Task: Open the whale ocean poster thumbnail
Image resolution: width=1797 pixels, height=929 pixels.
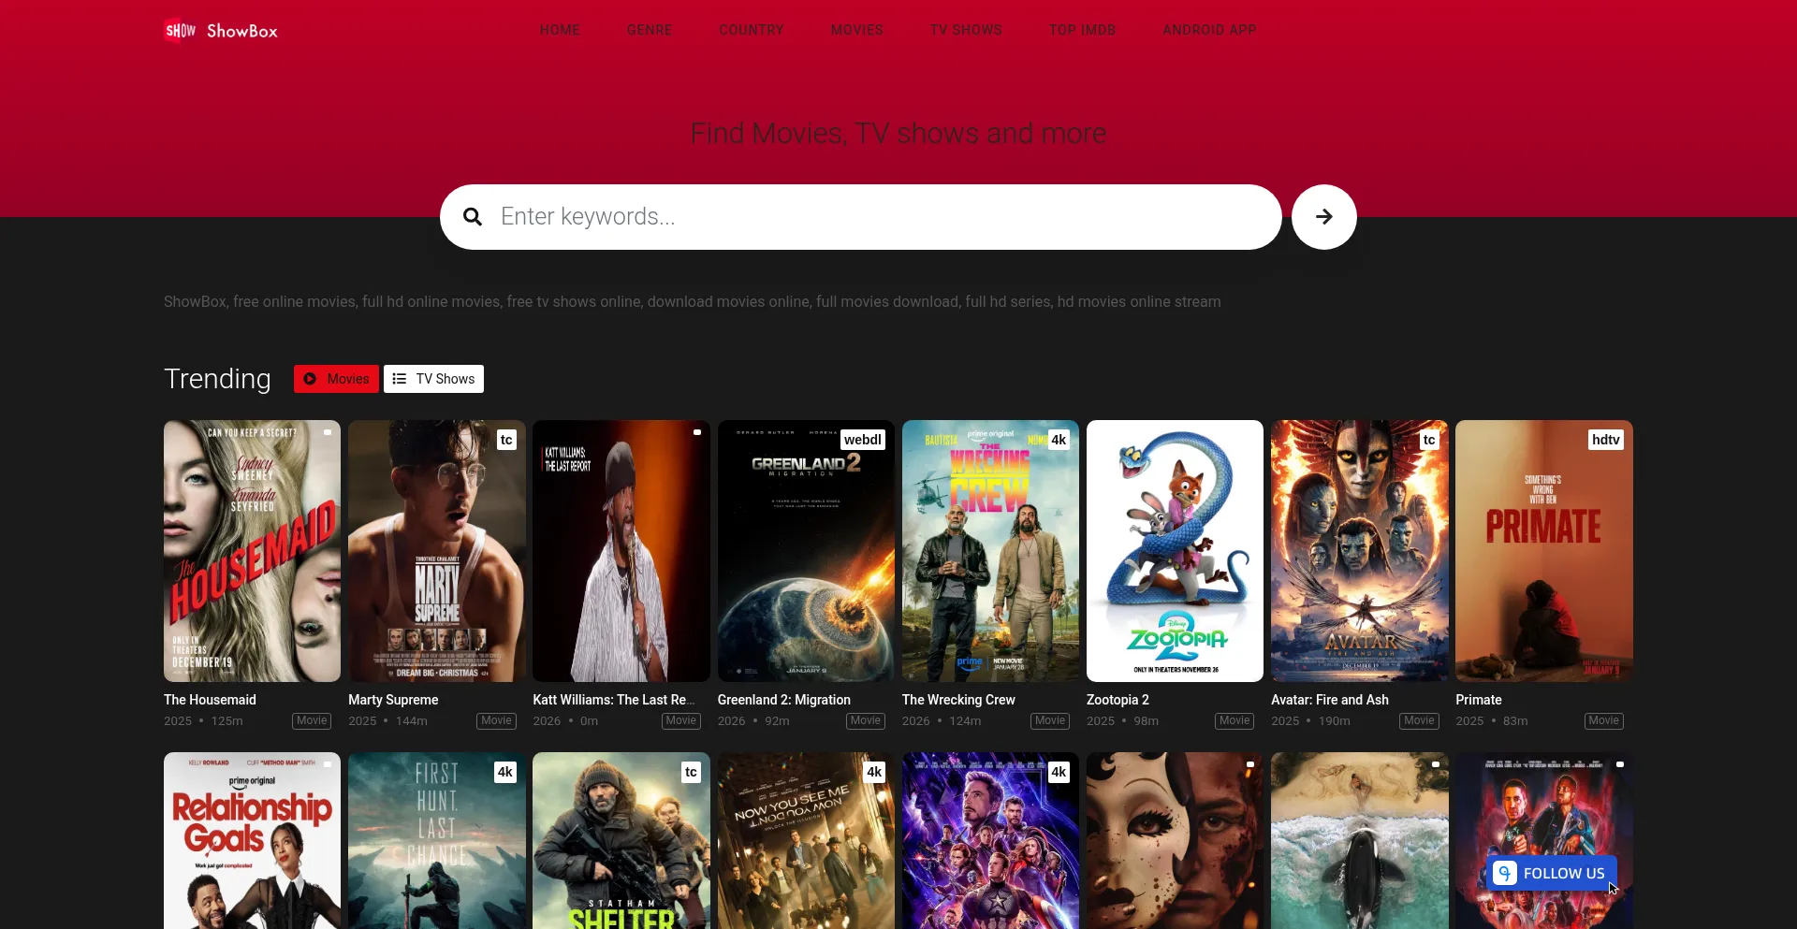Action: click(x=1359, y=841)
